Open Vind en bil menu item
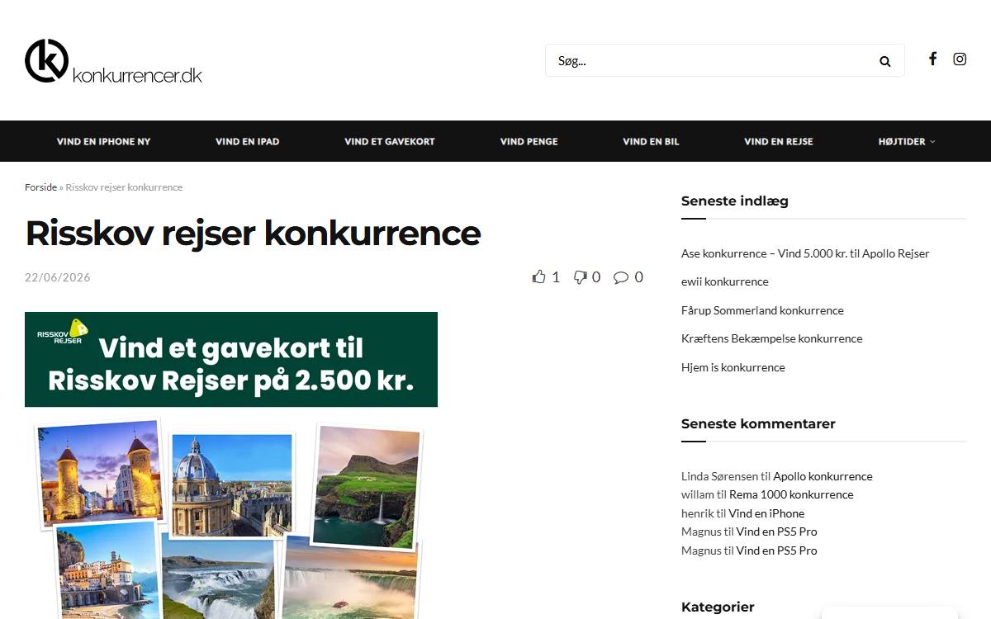 651,141
